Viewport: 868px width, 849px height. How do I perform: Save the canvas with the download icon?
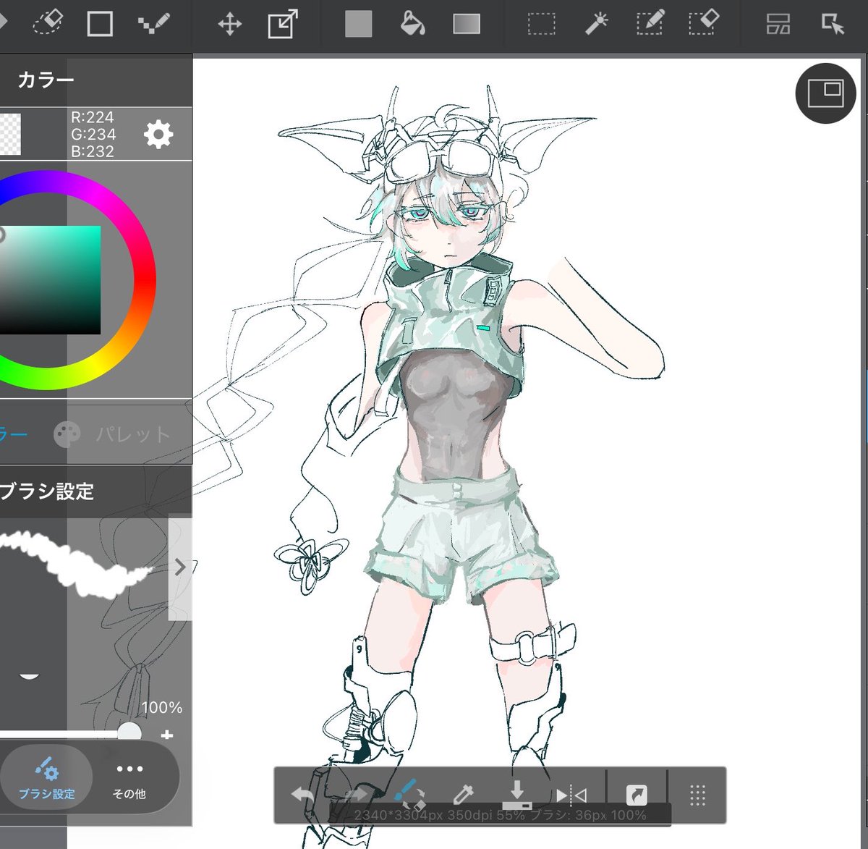(516, 794)
